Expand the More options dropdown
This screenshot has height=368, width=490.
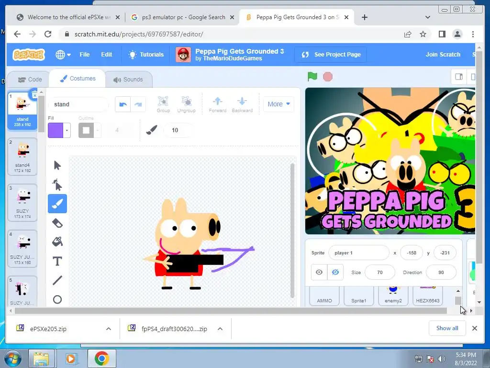tap(278, 104)
